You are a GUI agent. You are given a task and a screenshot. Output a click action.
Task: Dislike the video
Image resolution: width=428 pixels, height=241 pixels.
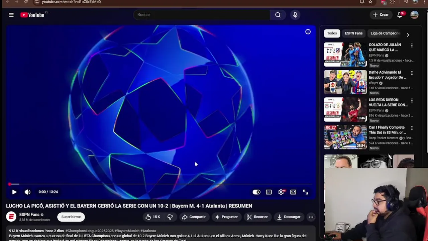click(x=170, y=217)
